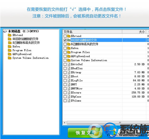149x139 pixels.
Task: Click the QQVipDownload folder icon in the file list
Action: [x=69, y=56]
